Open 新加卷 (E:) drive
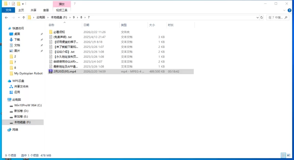The image size is (294, 160). click(21, 117)
